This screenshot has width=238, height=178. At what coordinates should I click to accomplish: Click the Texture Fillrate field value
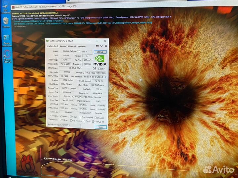(x=98, y=85)
